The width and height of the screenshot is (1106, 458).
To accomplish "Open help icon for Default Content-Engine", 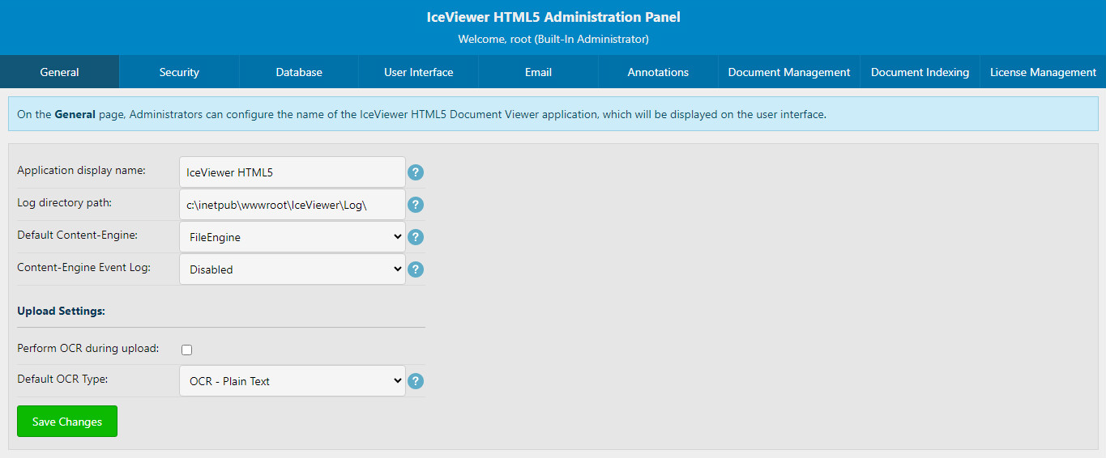I will tap(416, 237).
